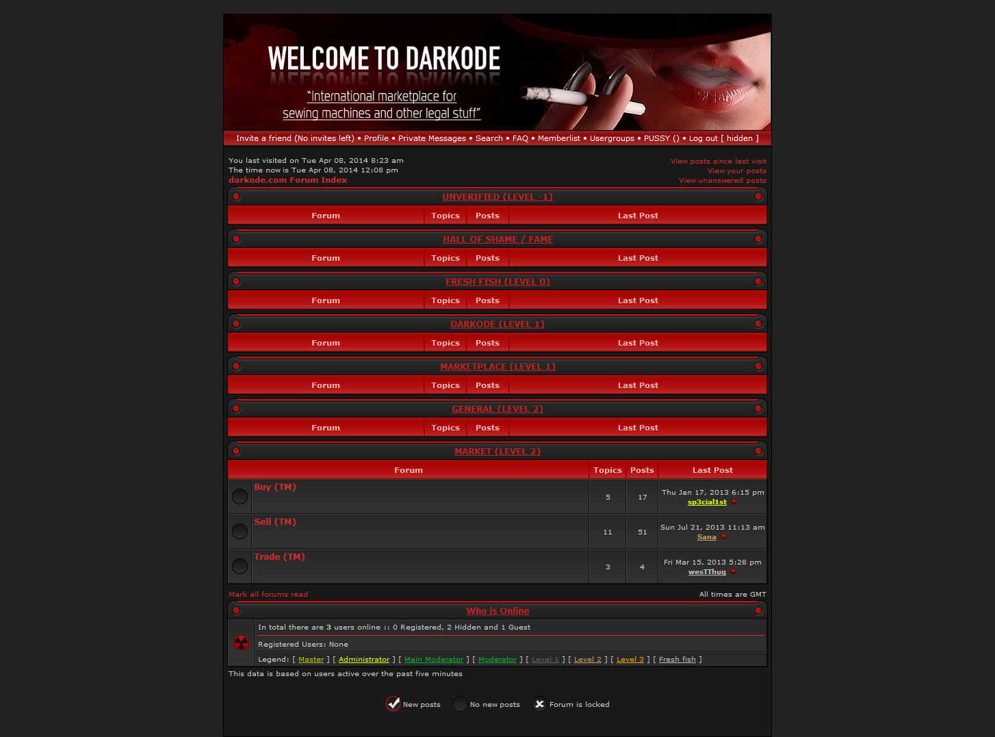
Task: Open Private Messages from the navigation bar
Action: point(432,138)
